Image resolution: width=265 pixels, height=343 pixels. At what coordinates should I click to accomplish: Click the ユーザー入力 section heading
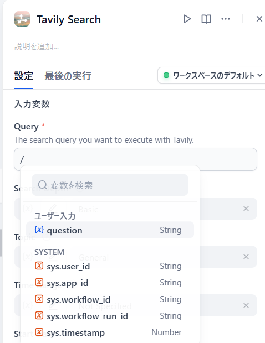coord(55,216)
